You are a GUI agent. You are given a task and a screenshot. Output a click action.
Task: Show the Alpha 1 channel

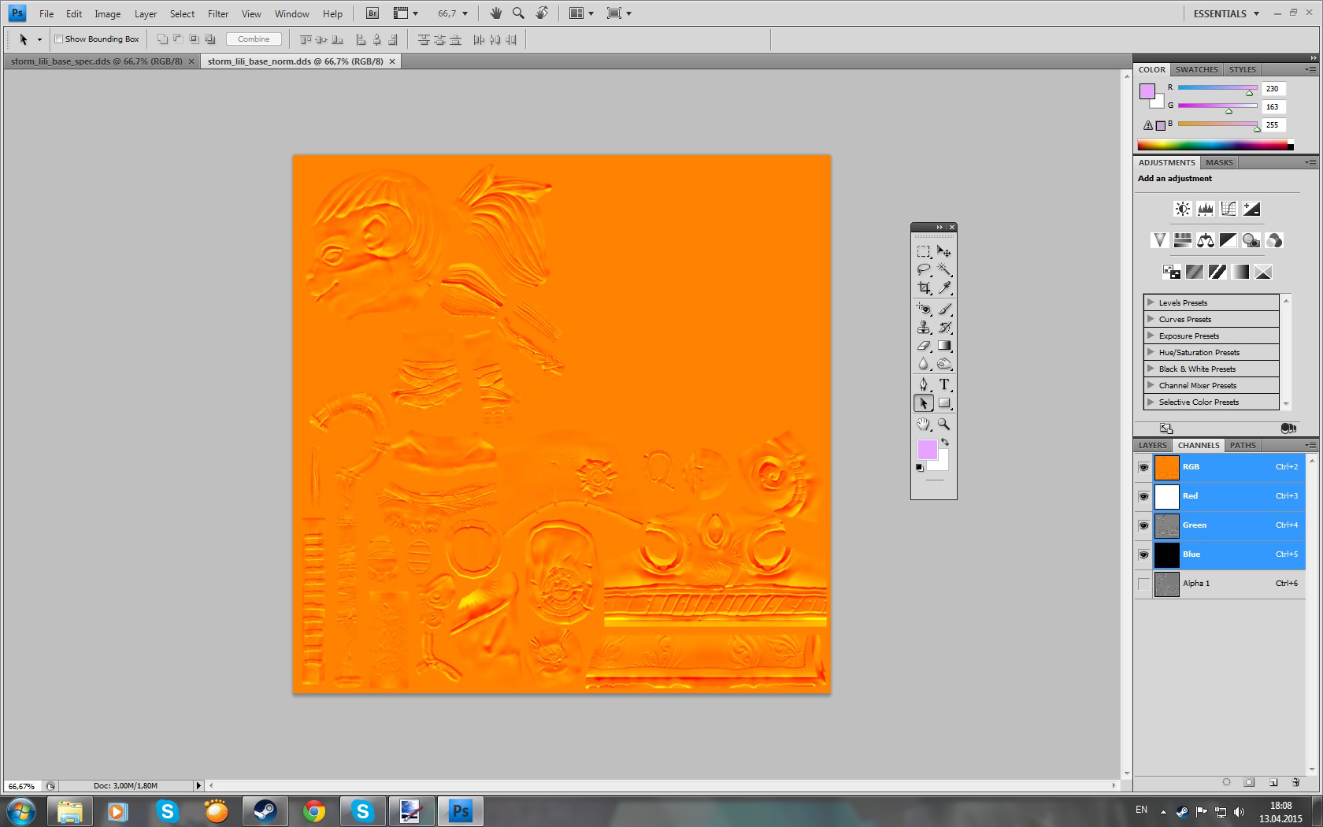tap(1143, 584)
